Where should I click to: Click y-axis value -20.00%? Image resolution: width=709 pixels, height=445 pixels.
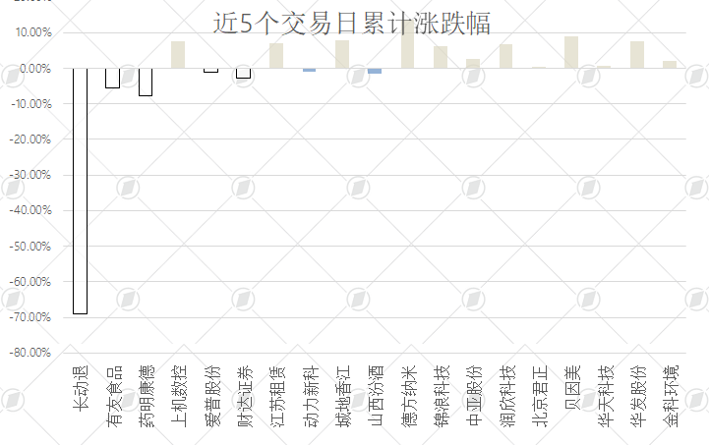(30, 139)
